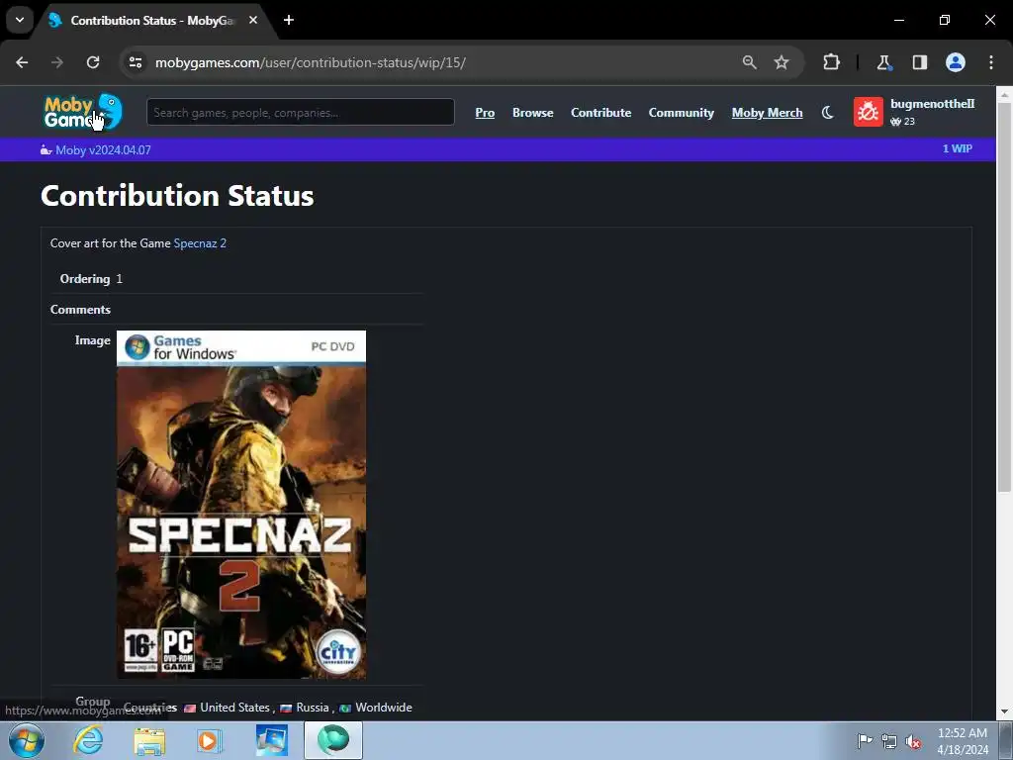
Task: Select the Contribution Status browser tab
Action: pyautogui.click(x=153, y=20)
